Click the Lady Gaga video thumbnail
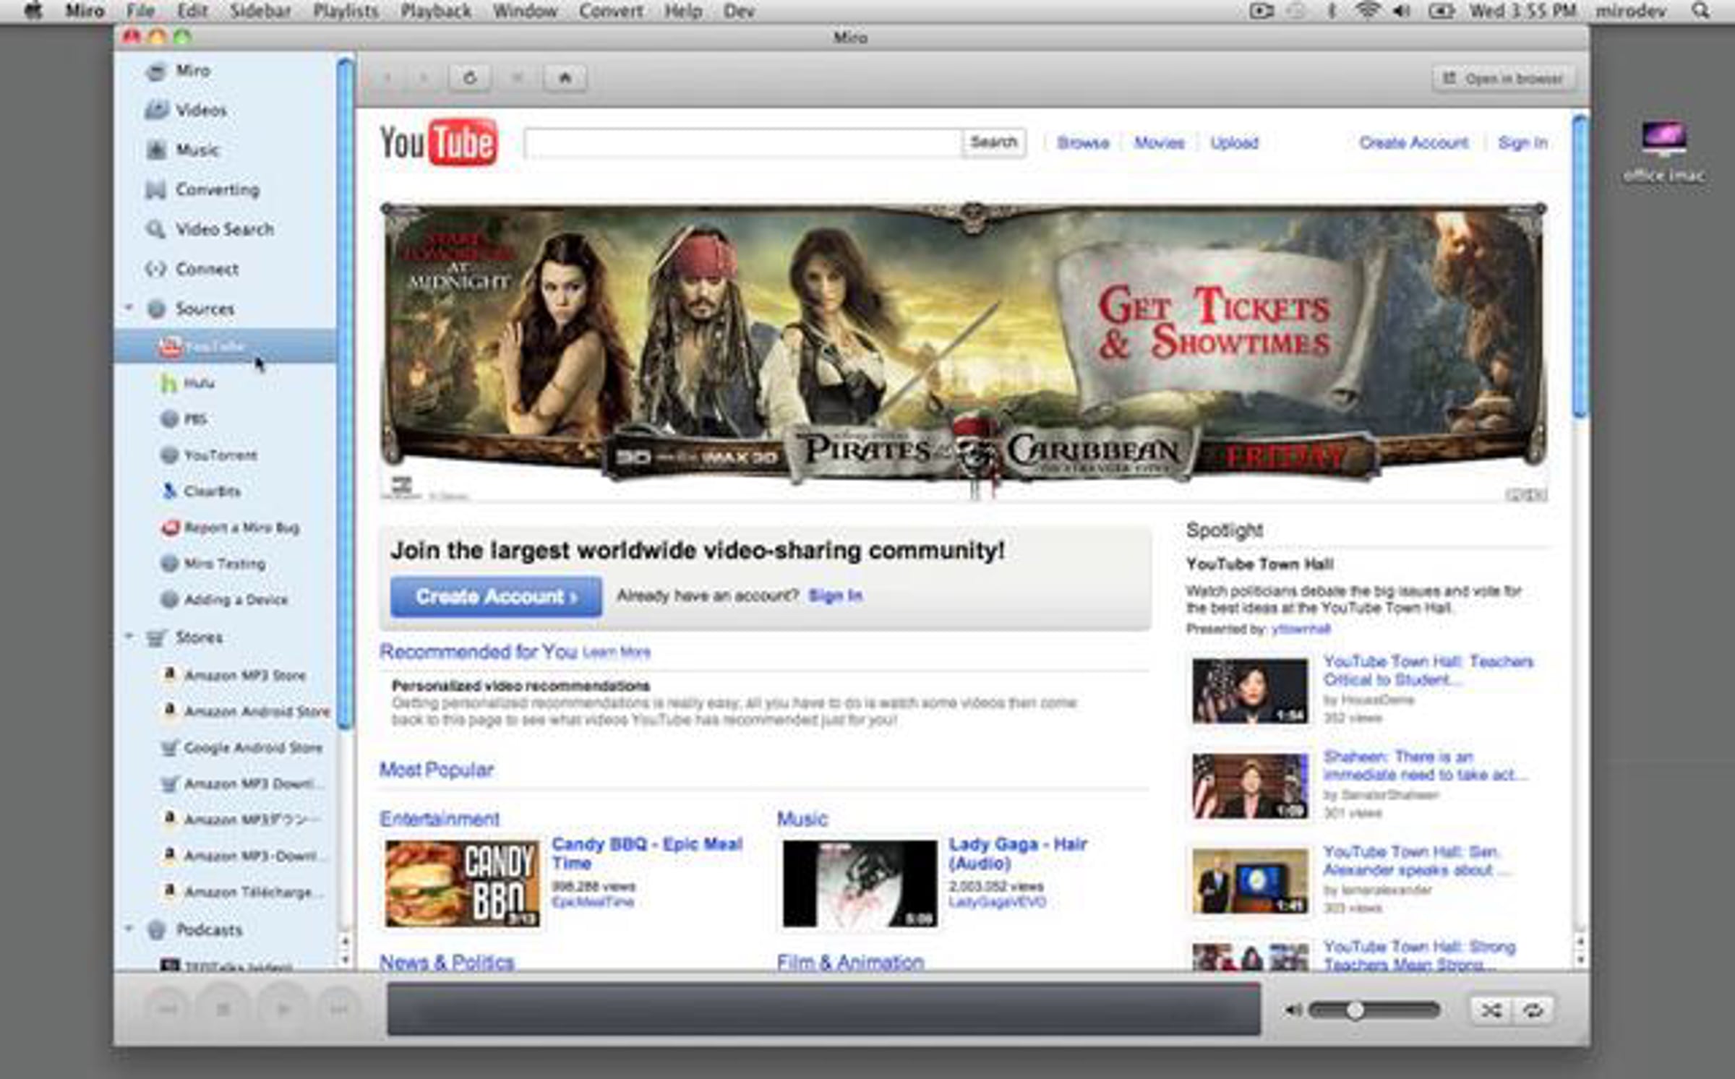1735x1079 pixels. [x=860, y=883]
